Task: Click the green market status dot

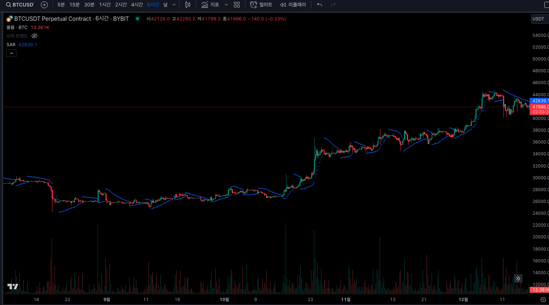Action: pos(137,19)
